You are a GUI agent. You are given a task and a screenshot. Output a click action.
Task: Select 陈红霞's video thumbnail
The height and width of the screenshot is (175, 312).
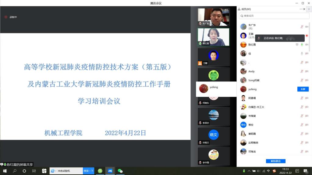(213, 36)
